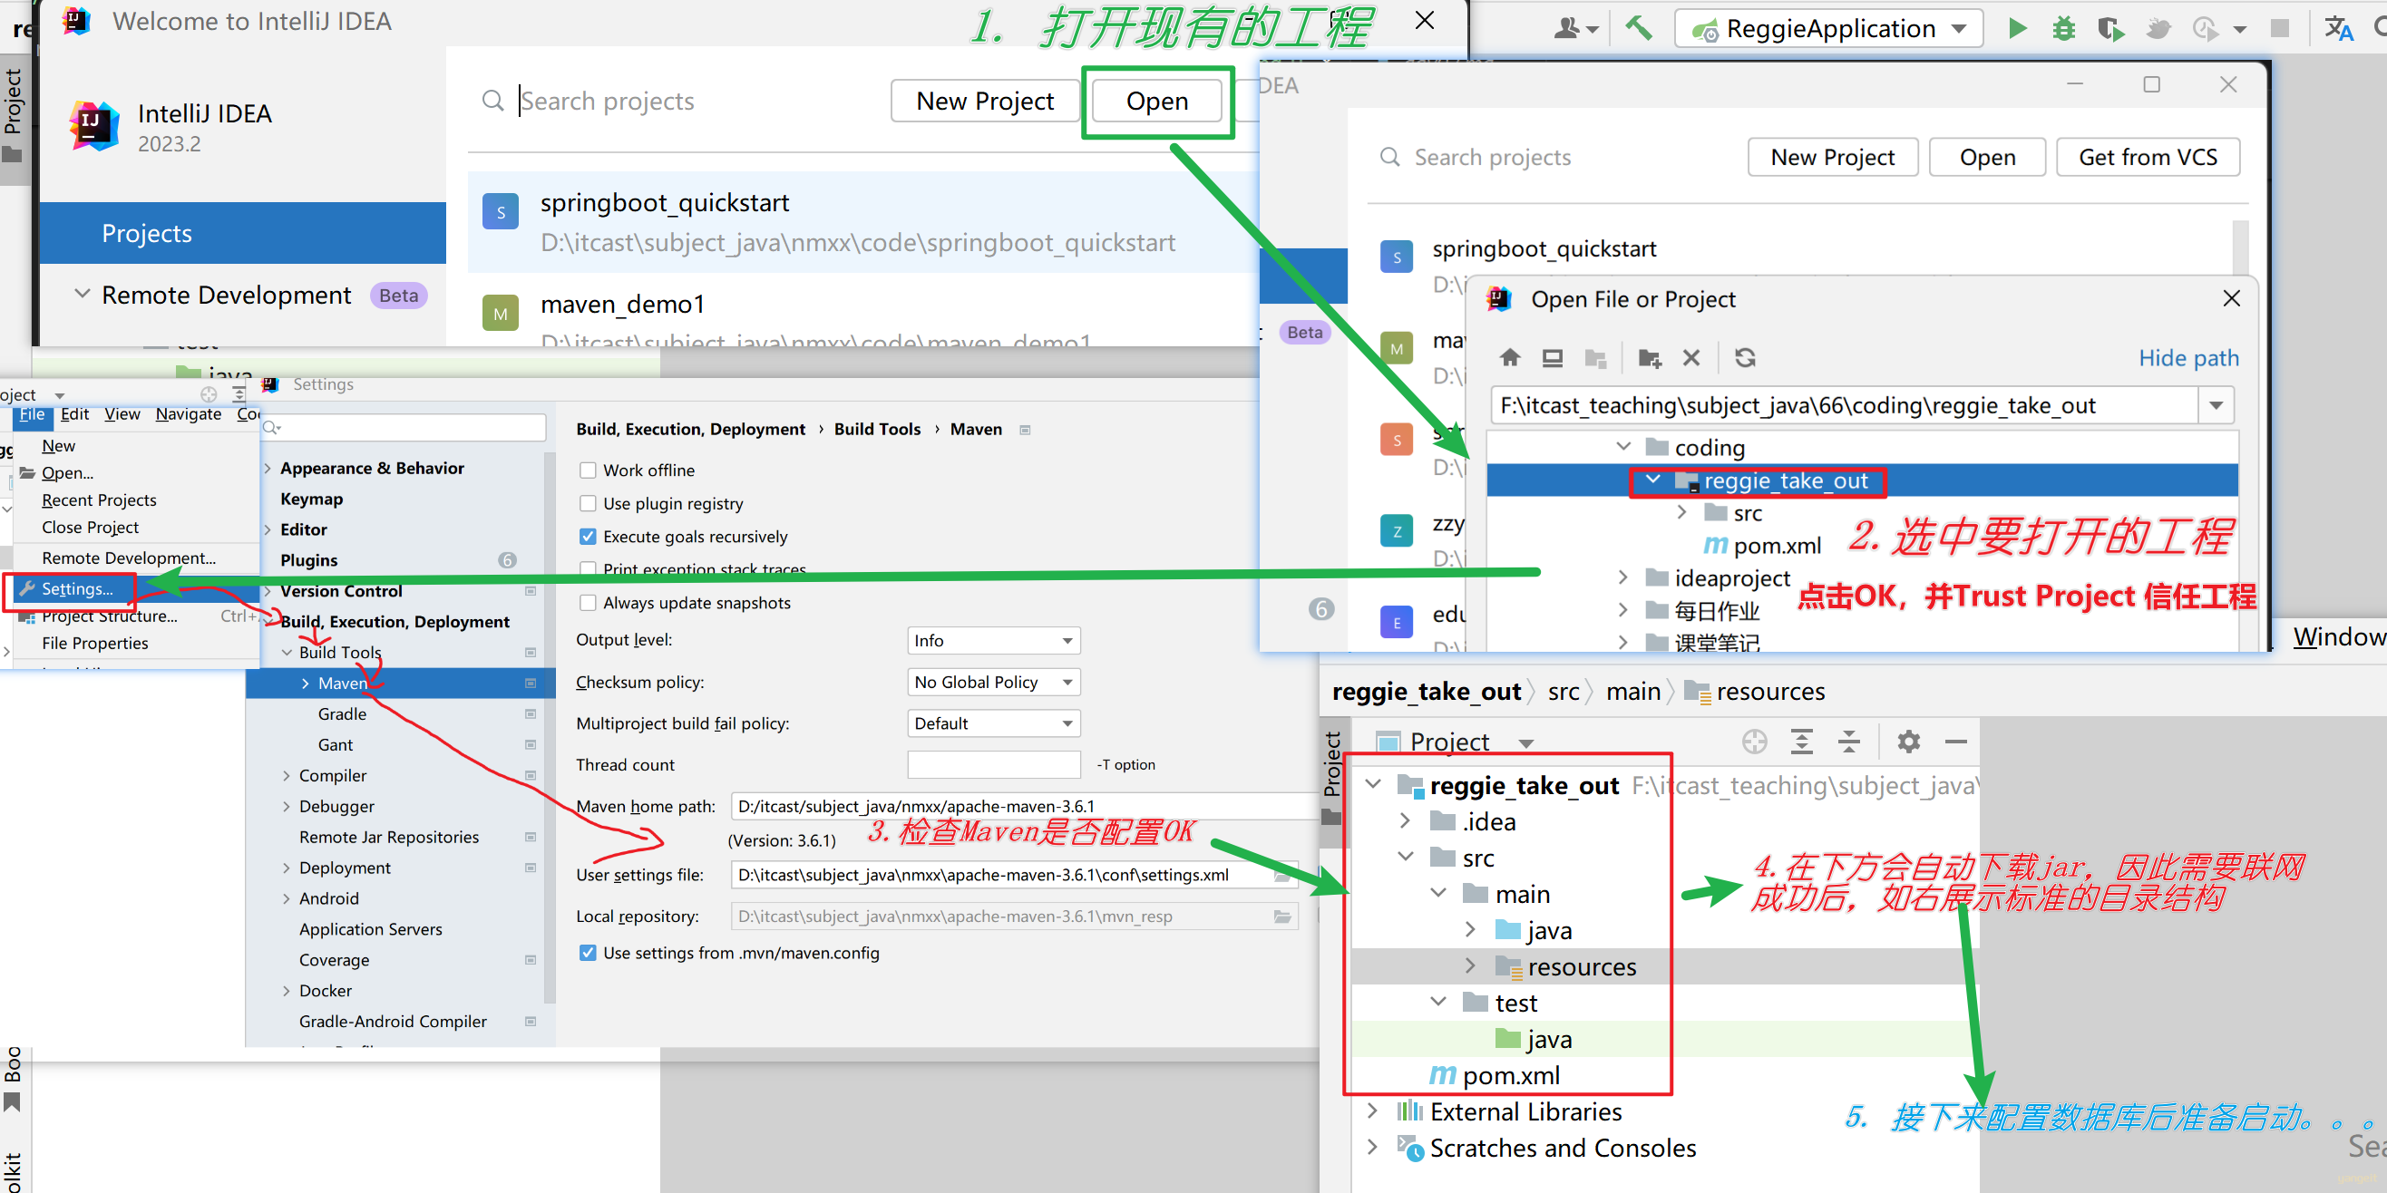The height and width of the screenshot is (1193, 2387).
Task: Expand ideaproject folder in file chooser
Action: tap(1622, 578)
